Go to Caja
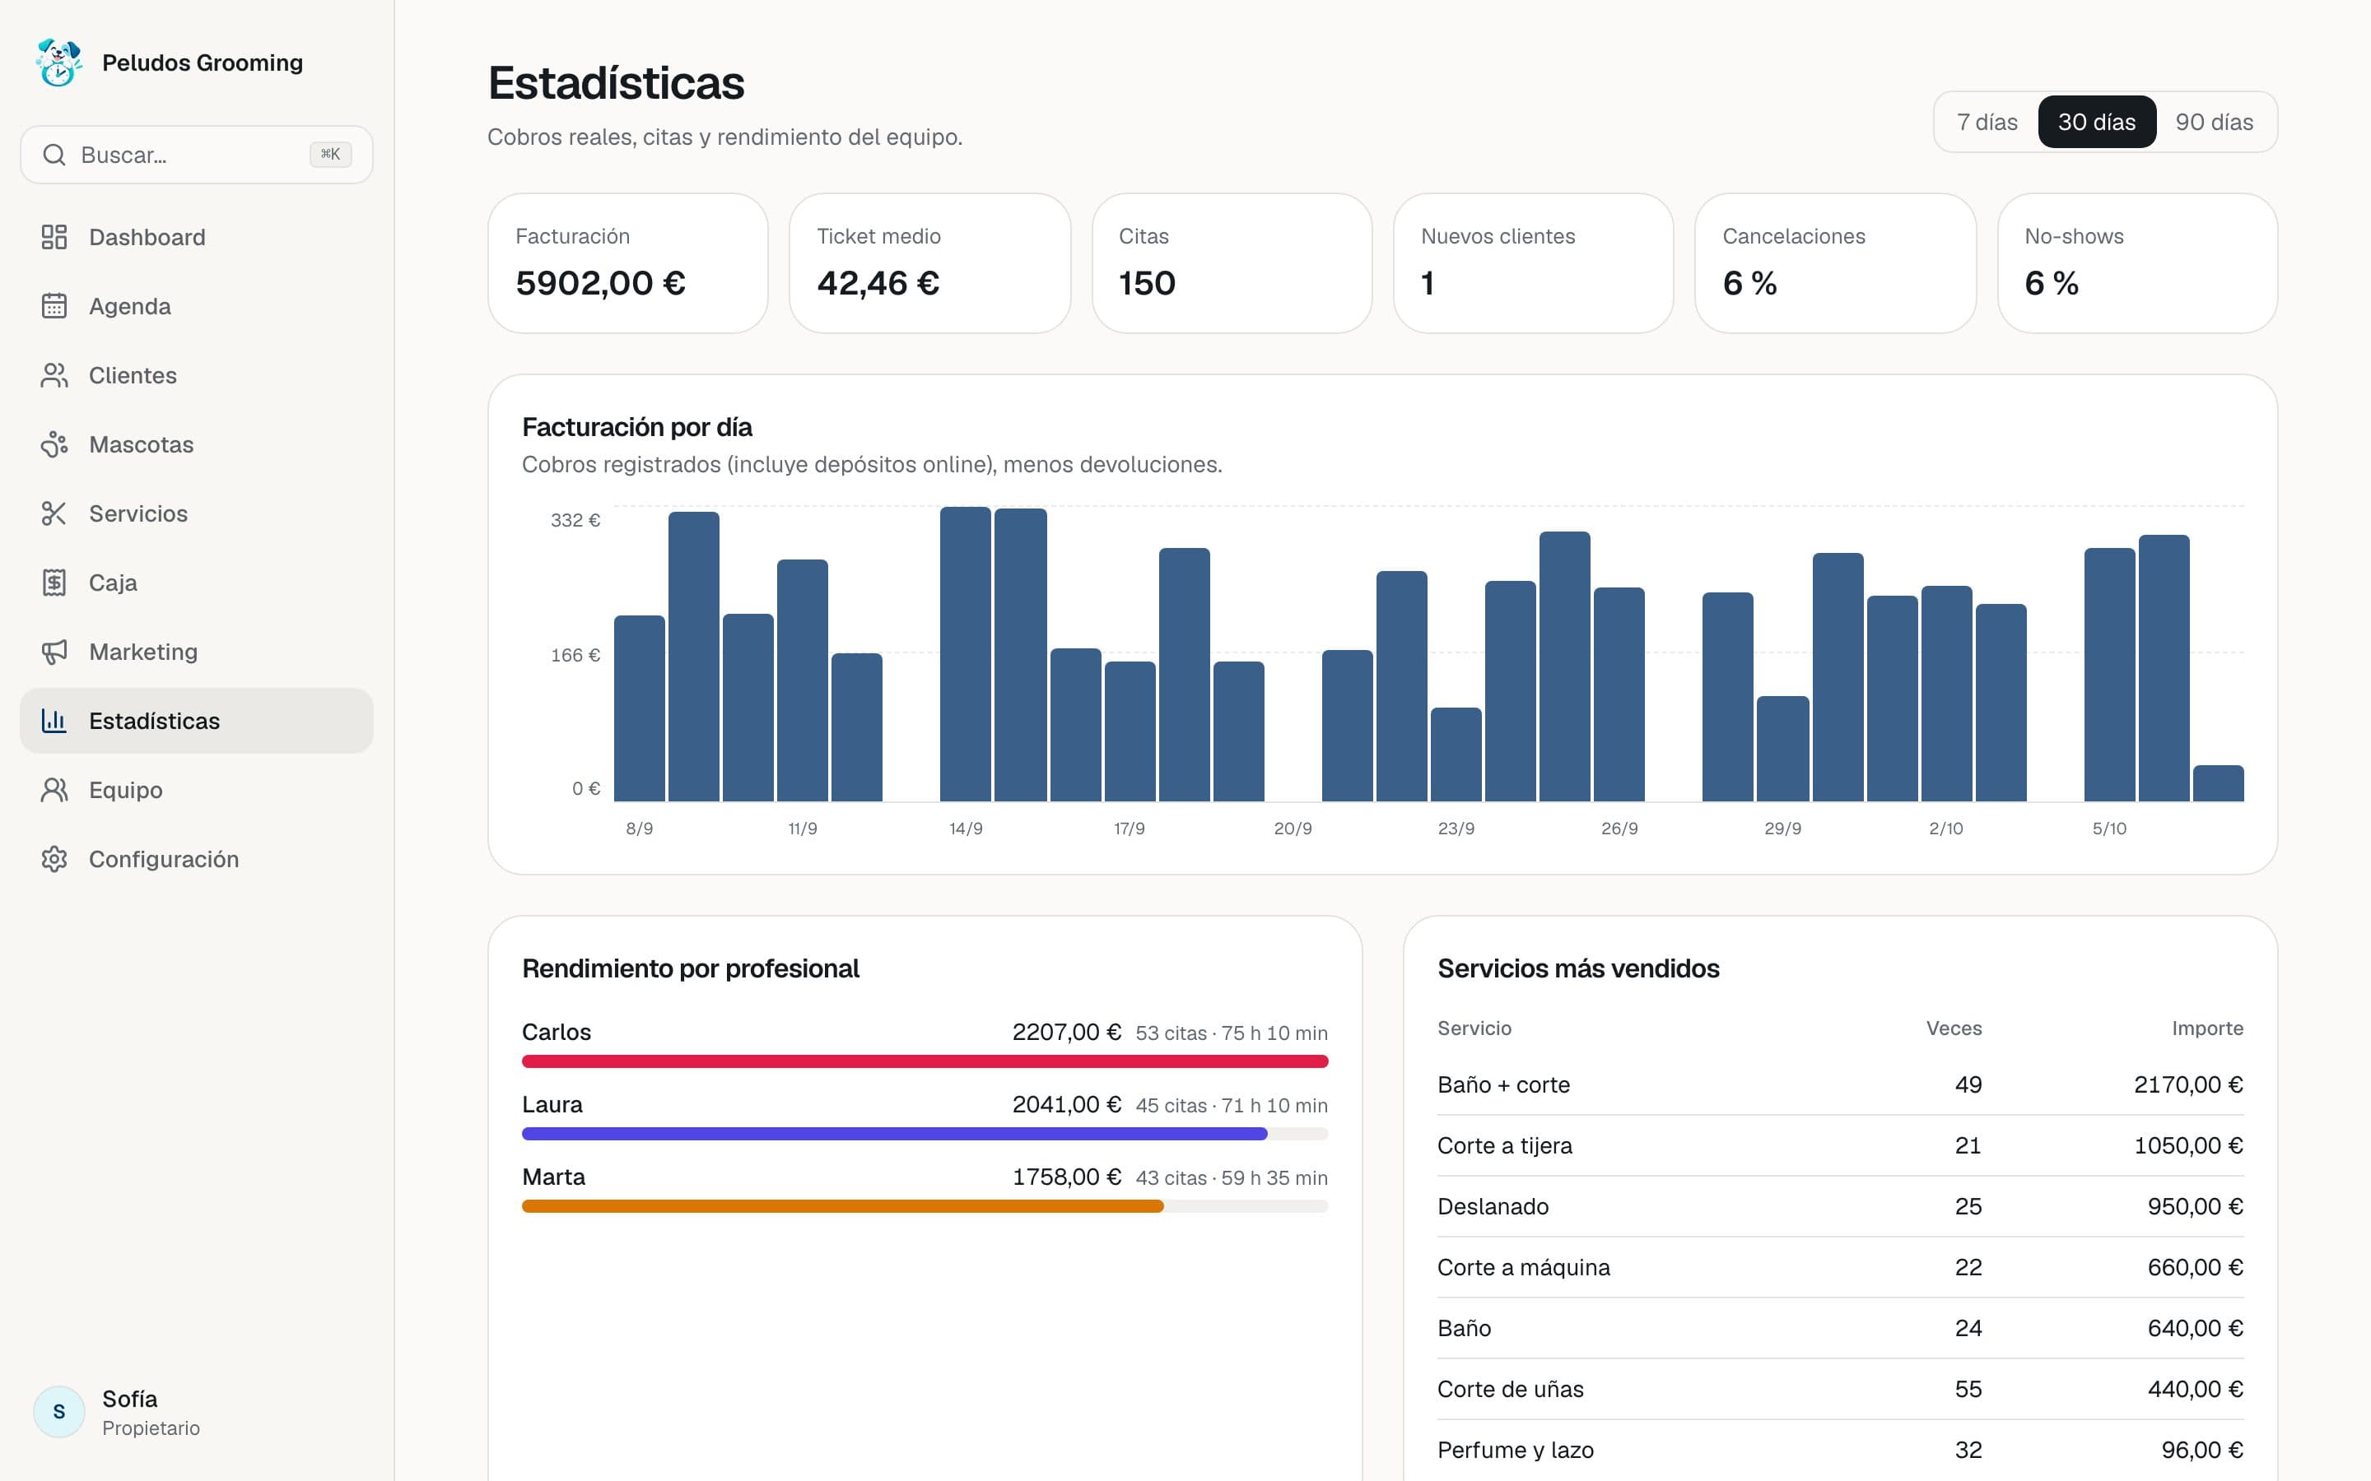 pos(196,583)
